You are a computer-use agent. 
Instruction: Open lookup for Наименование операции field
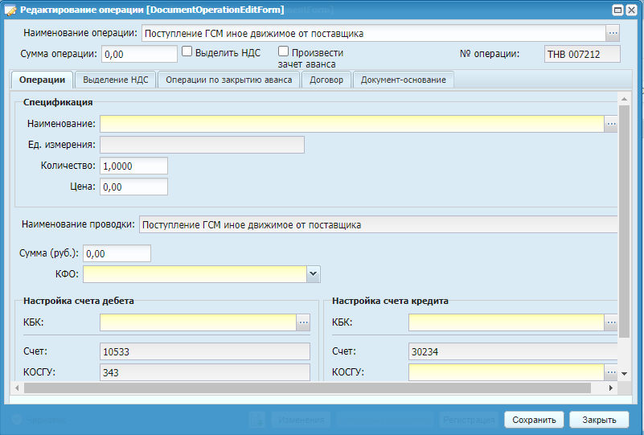point(613,33)
